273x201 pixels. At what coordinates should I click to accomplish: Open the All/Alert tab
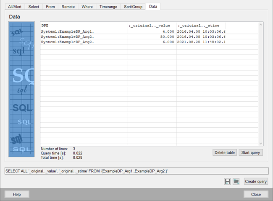(15, 7)
